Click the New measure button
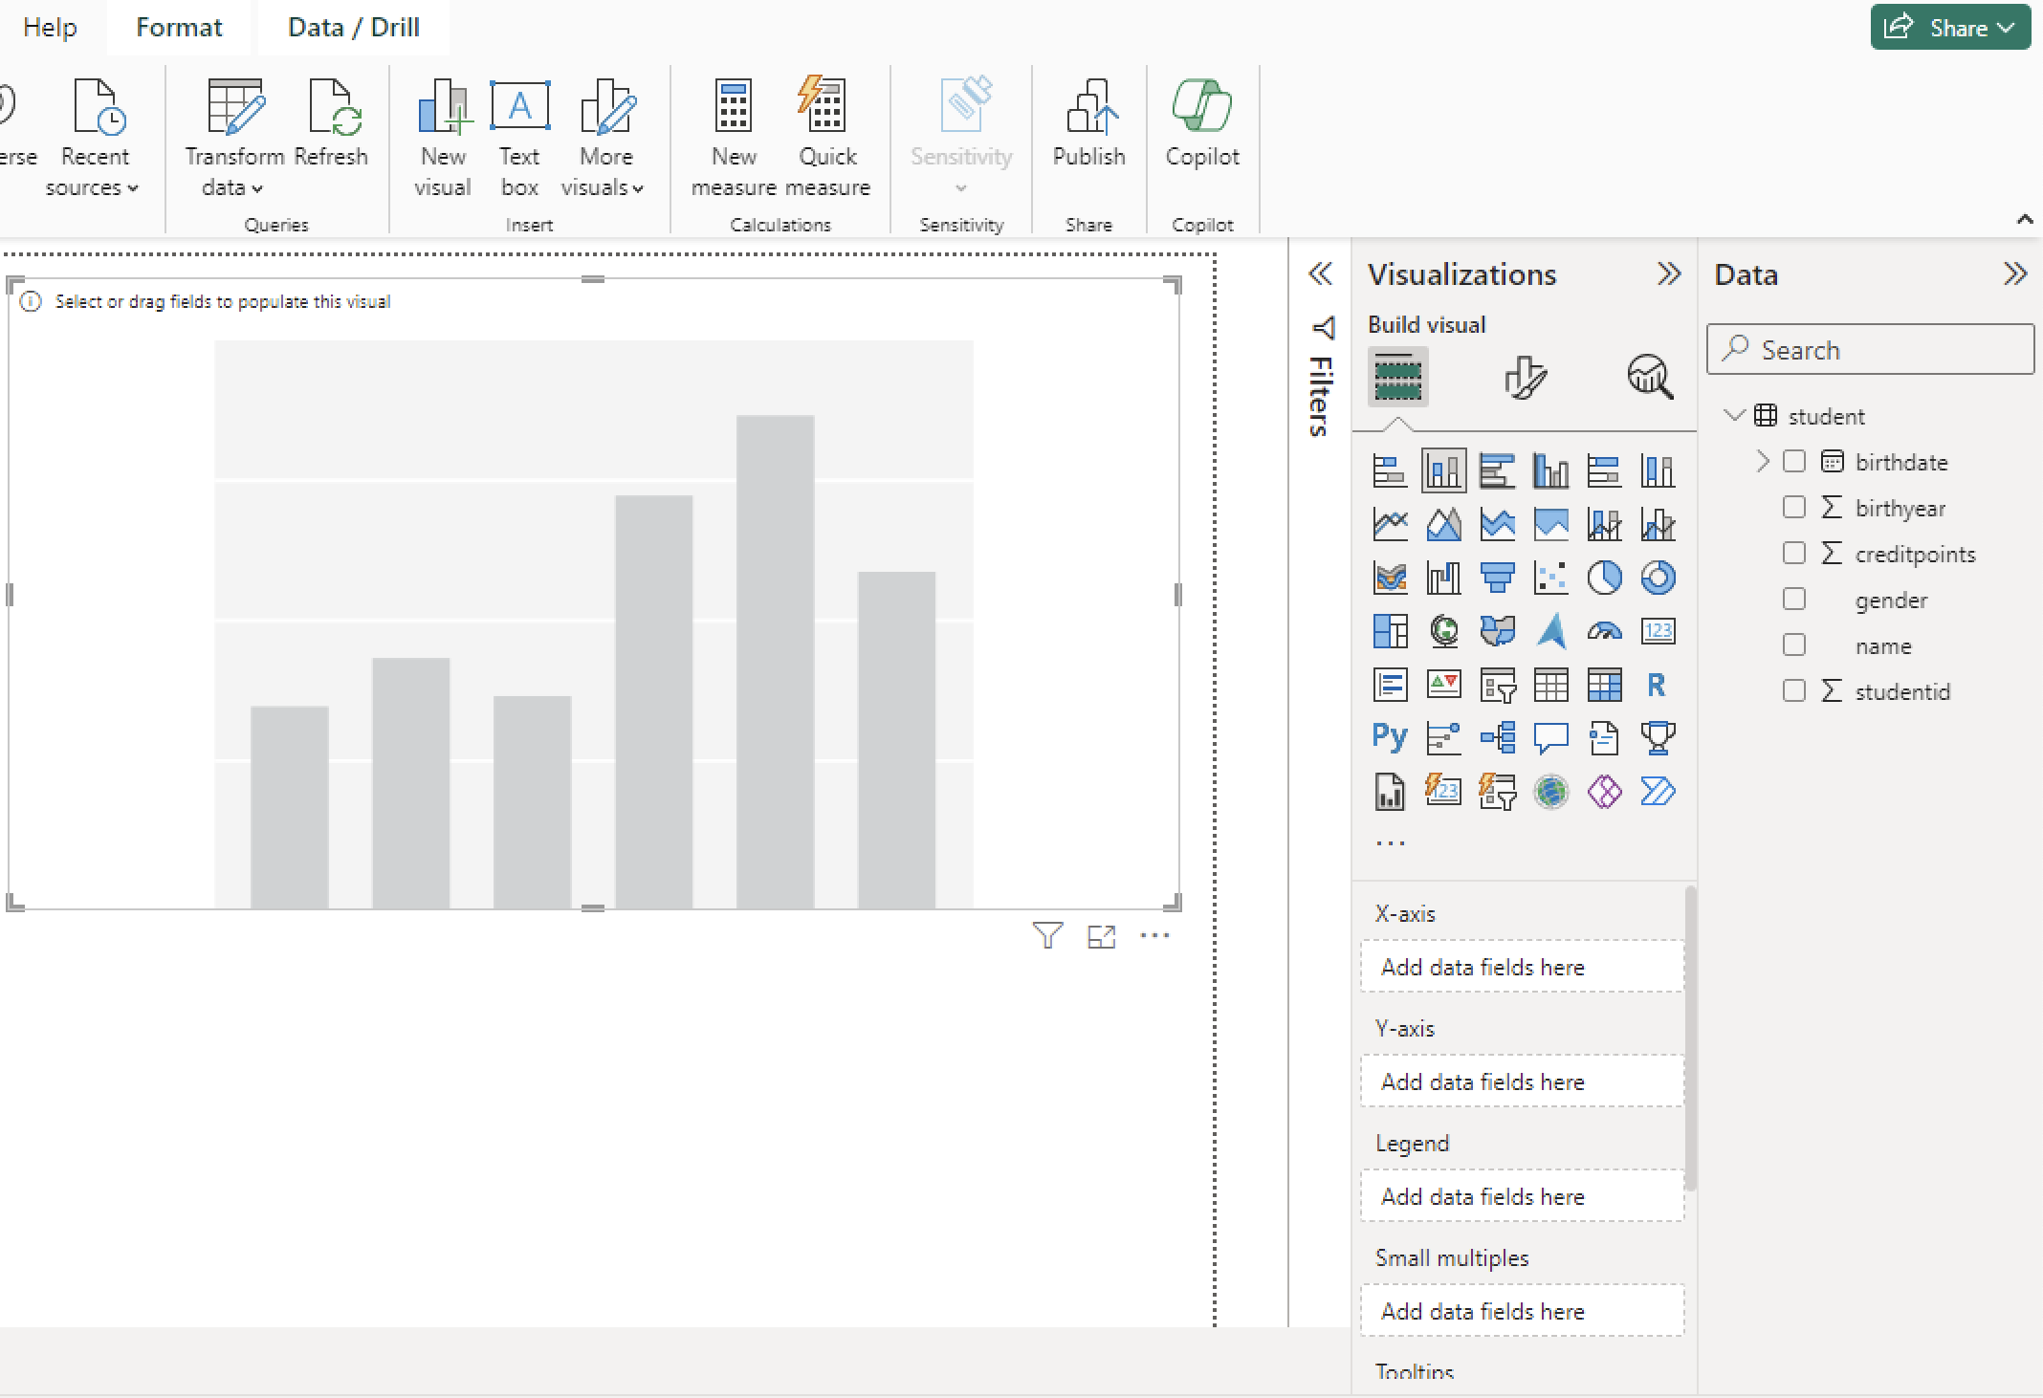Viewport: 2043px width, 1398px height. tap(733, 134)
